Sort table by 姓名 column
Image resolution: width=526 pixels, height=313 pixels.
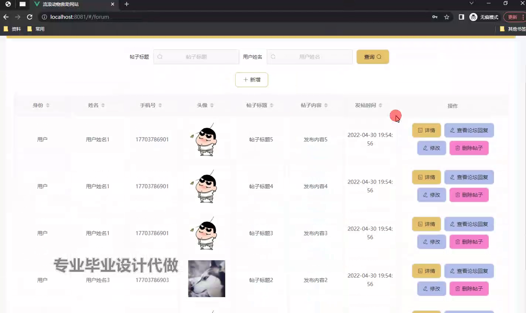(103, 105)
